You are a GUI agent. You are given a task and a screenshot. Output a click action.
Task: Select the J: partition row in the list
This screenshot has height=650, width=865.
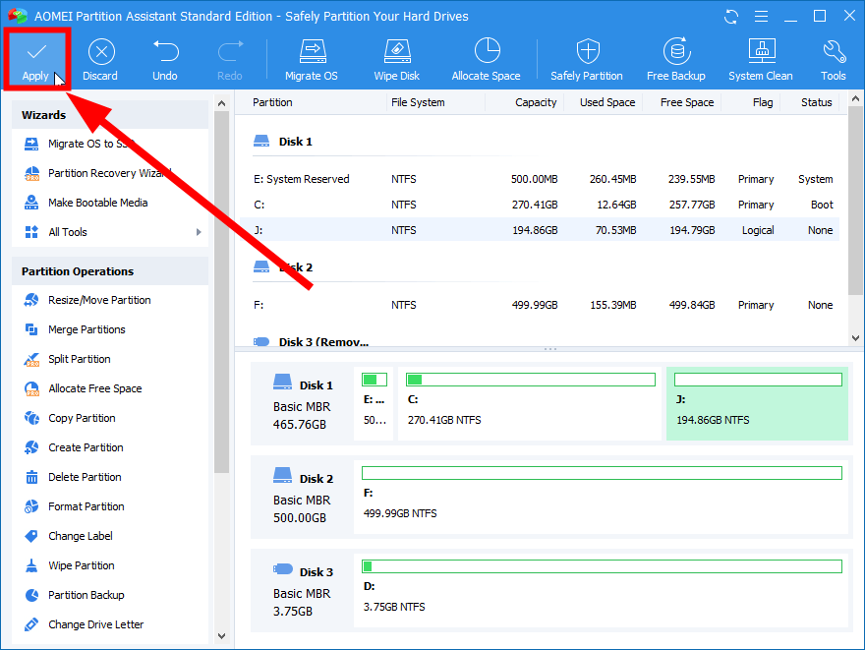(x=540, y=230)
